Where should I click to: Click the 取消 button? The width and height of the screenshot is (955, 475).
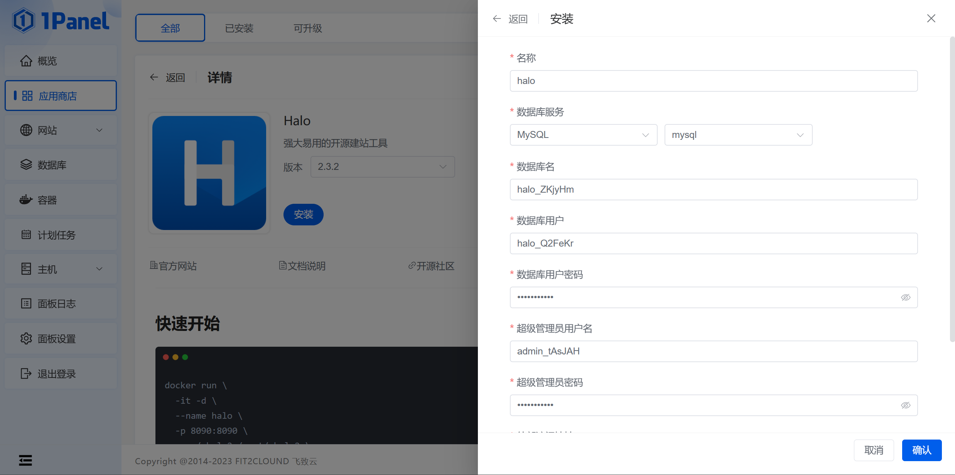(874, 450)
